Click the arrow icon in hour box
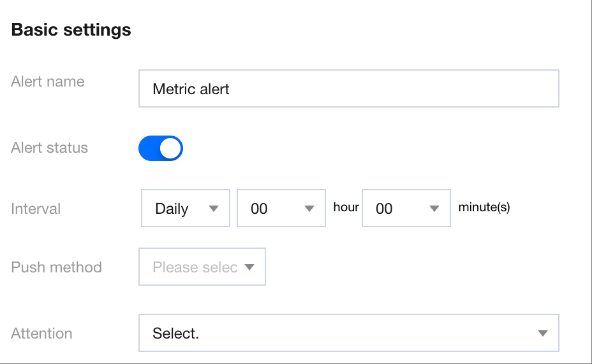The image size is (592, 364). pos(310,209)
